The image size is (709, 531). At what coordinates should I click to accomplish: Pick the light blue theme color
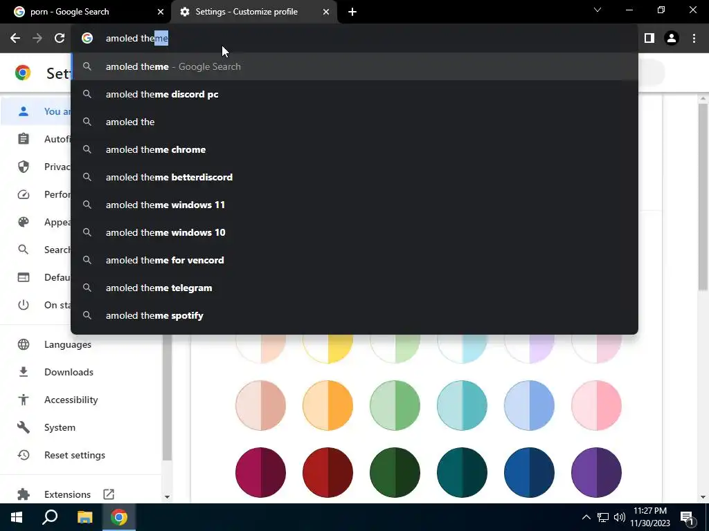(x=529, y=405)
